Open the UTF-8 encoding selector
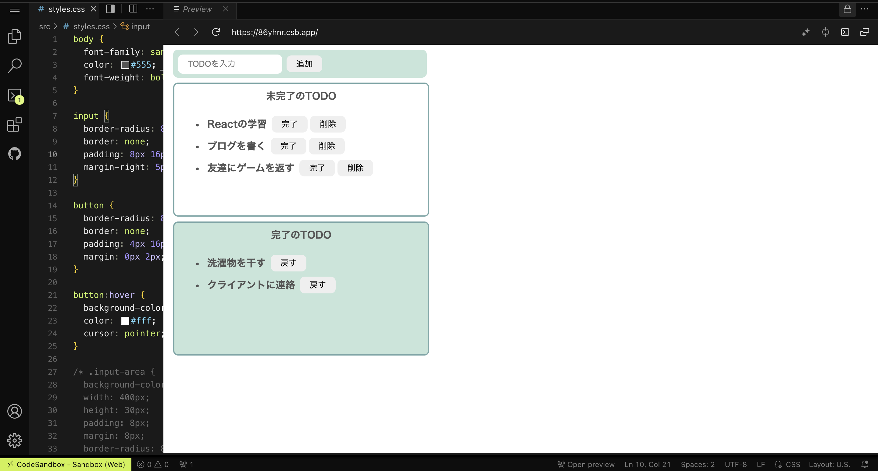 point(736,464)
